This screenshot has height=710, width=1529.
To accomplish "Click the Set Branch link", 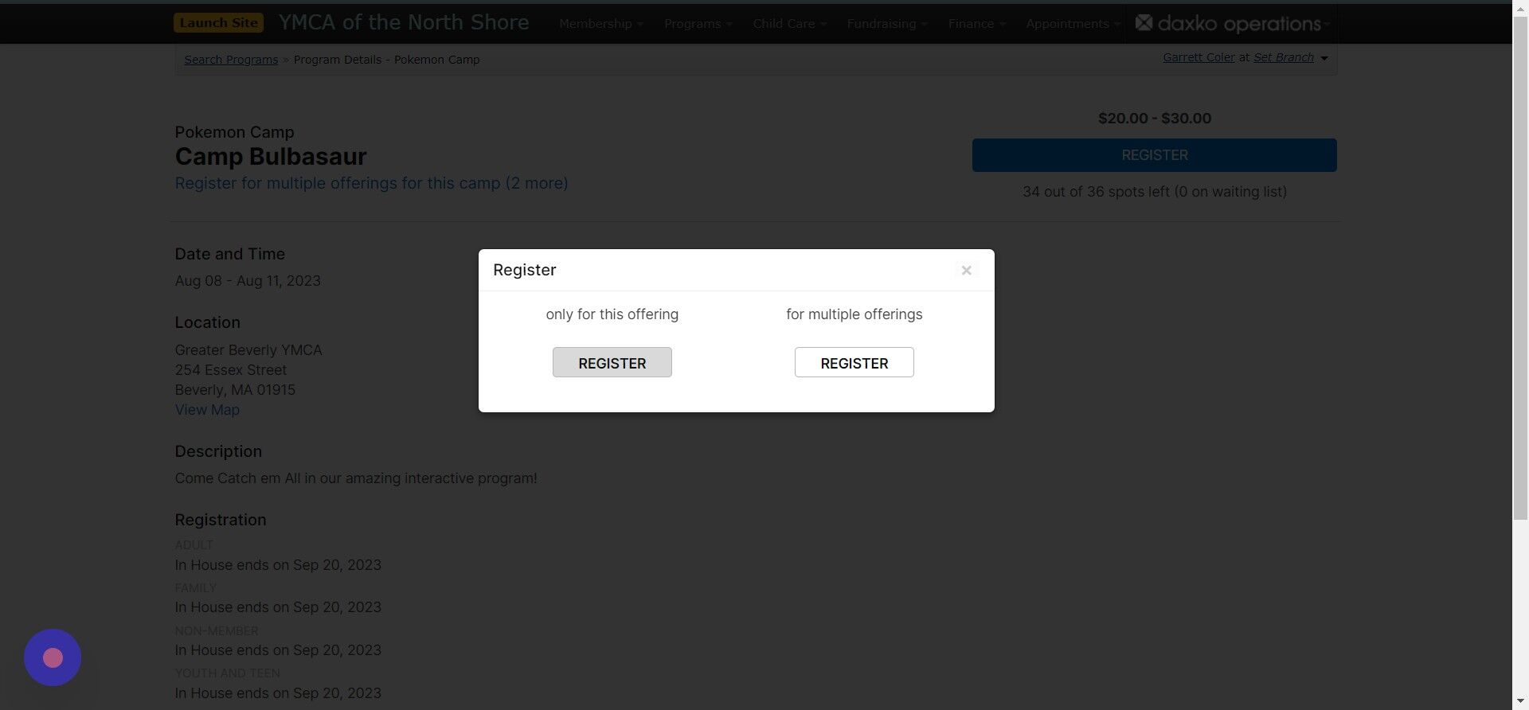I will 1284,57.
